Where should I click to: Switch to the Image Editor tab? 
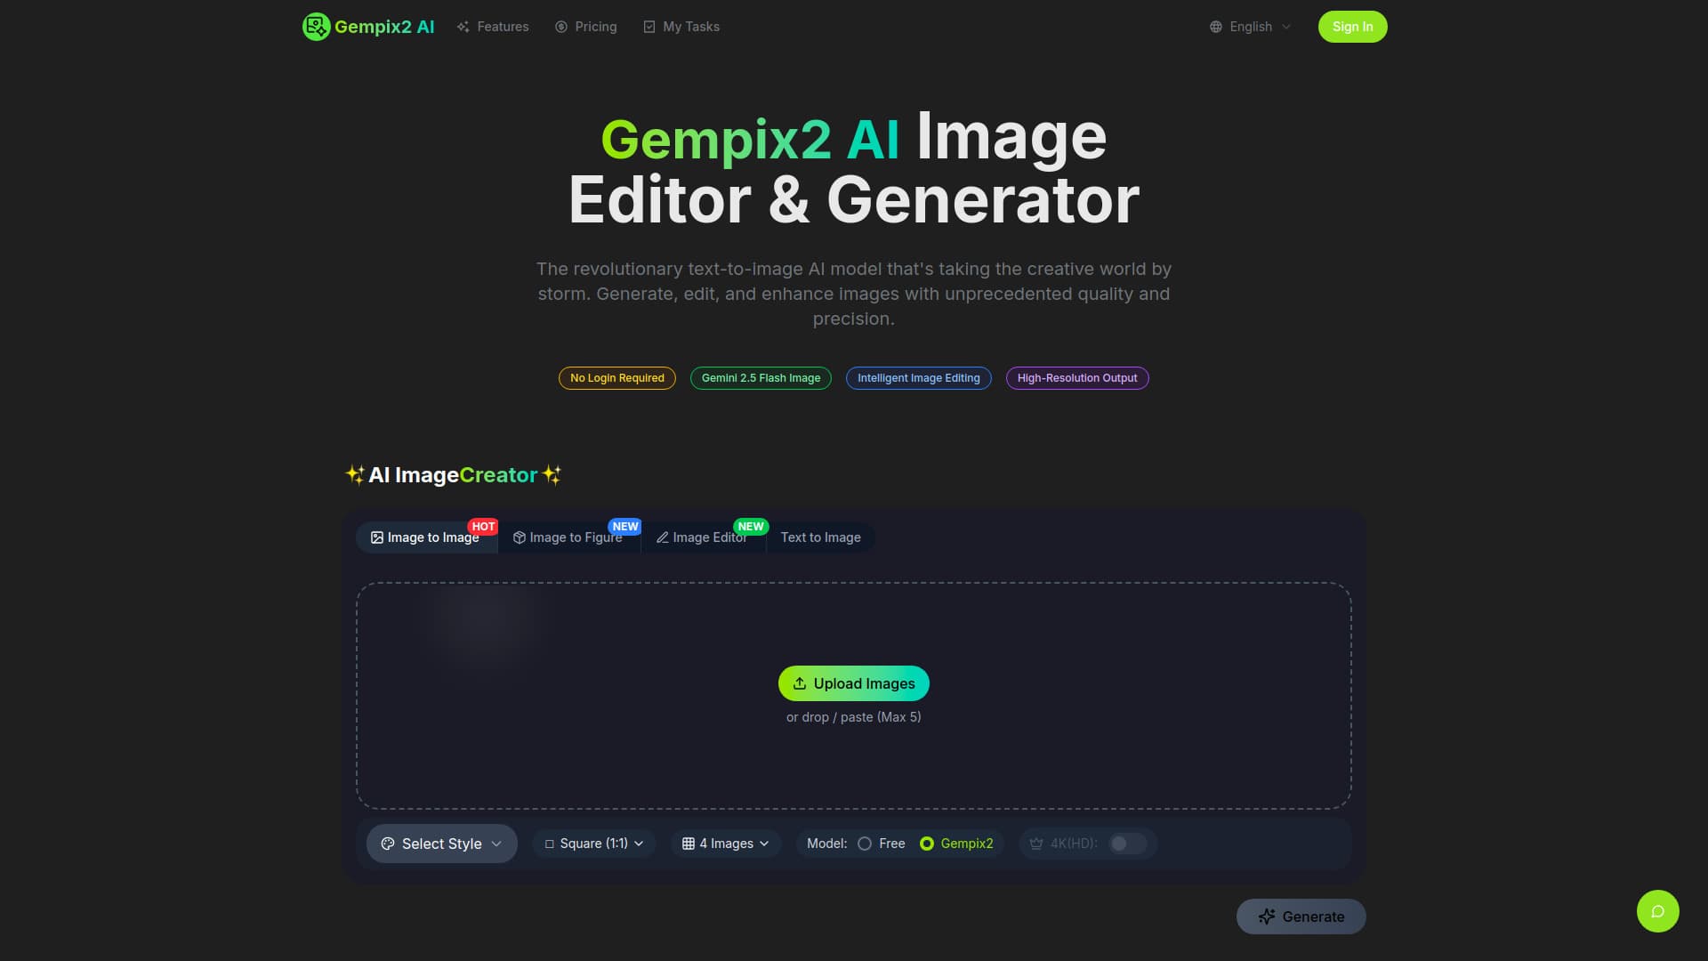tap(704, 537)
